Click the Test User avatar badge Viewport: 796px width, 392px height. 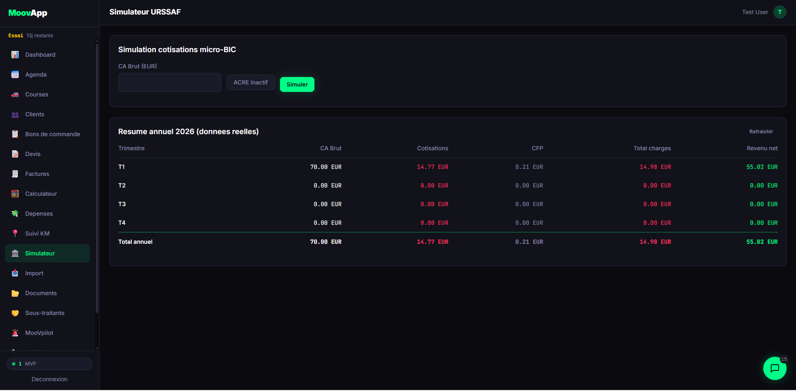780,12
